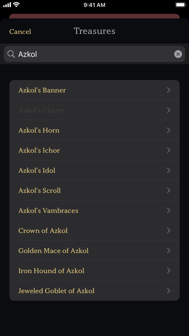Viewport: 189px width, 336px height.
Task: Tap the Wi-Fi status icon
Action: tap(16, 5)
